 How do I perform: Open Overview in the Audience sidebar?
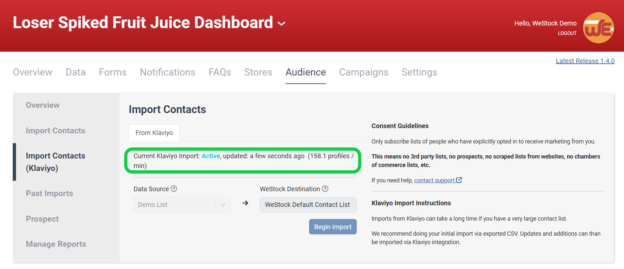(43, 105)
